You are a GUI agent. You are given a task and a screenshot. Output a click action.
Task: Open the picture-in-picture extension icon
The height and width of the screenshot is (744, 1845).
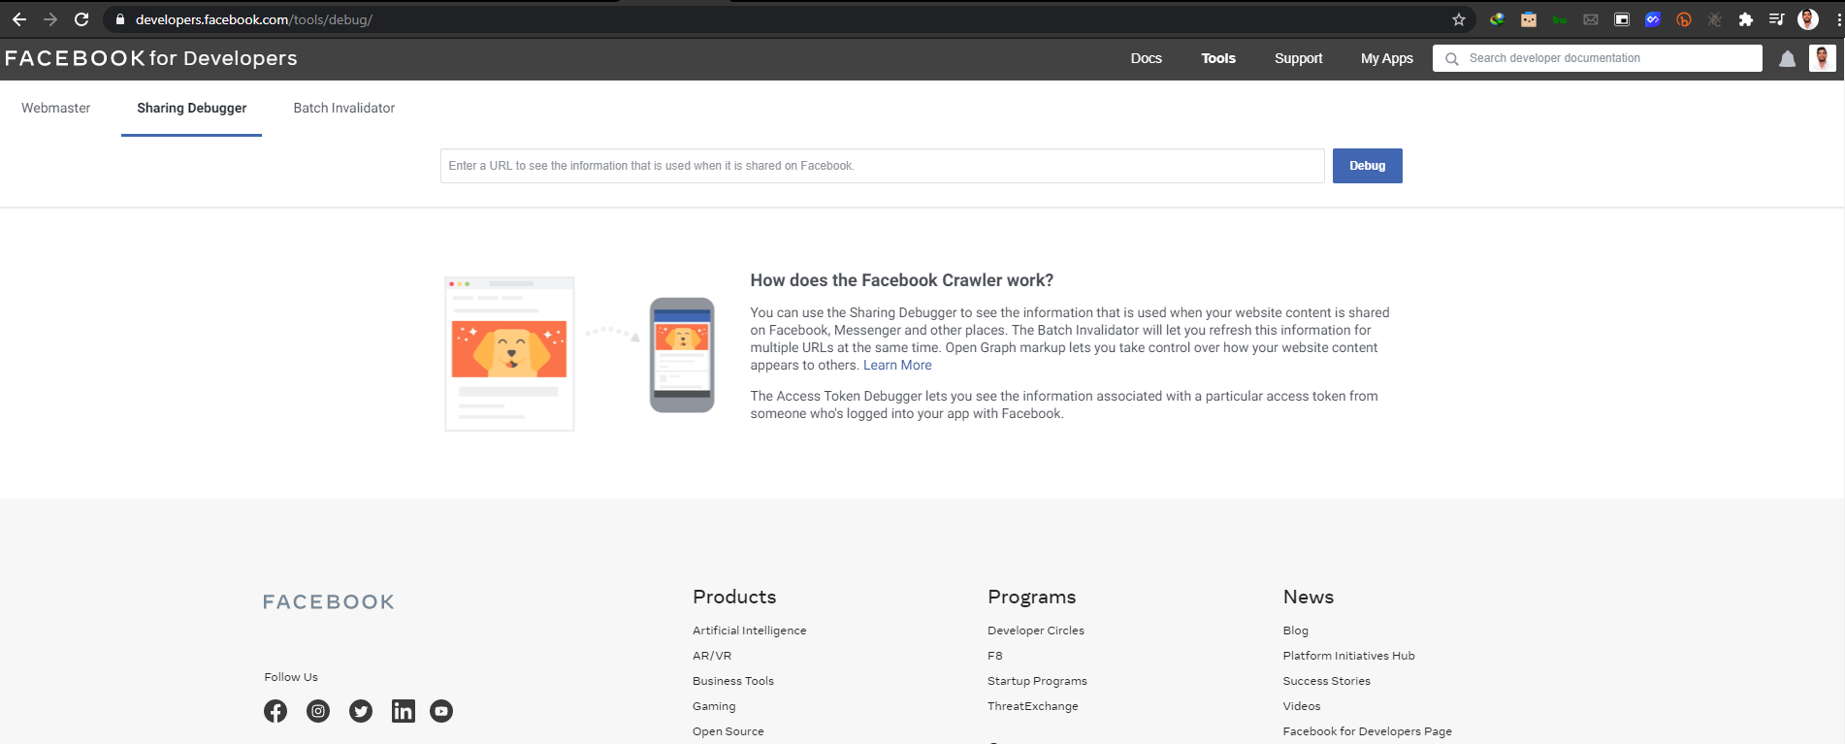tap(1622, 19)
